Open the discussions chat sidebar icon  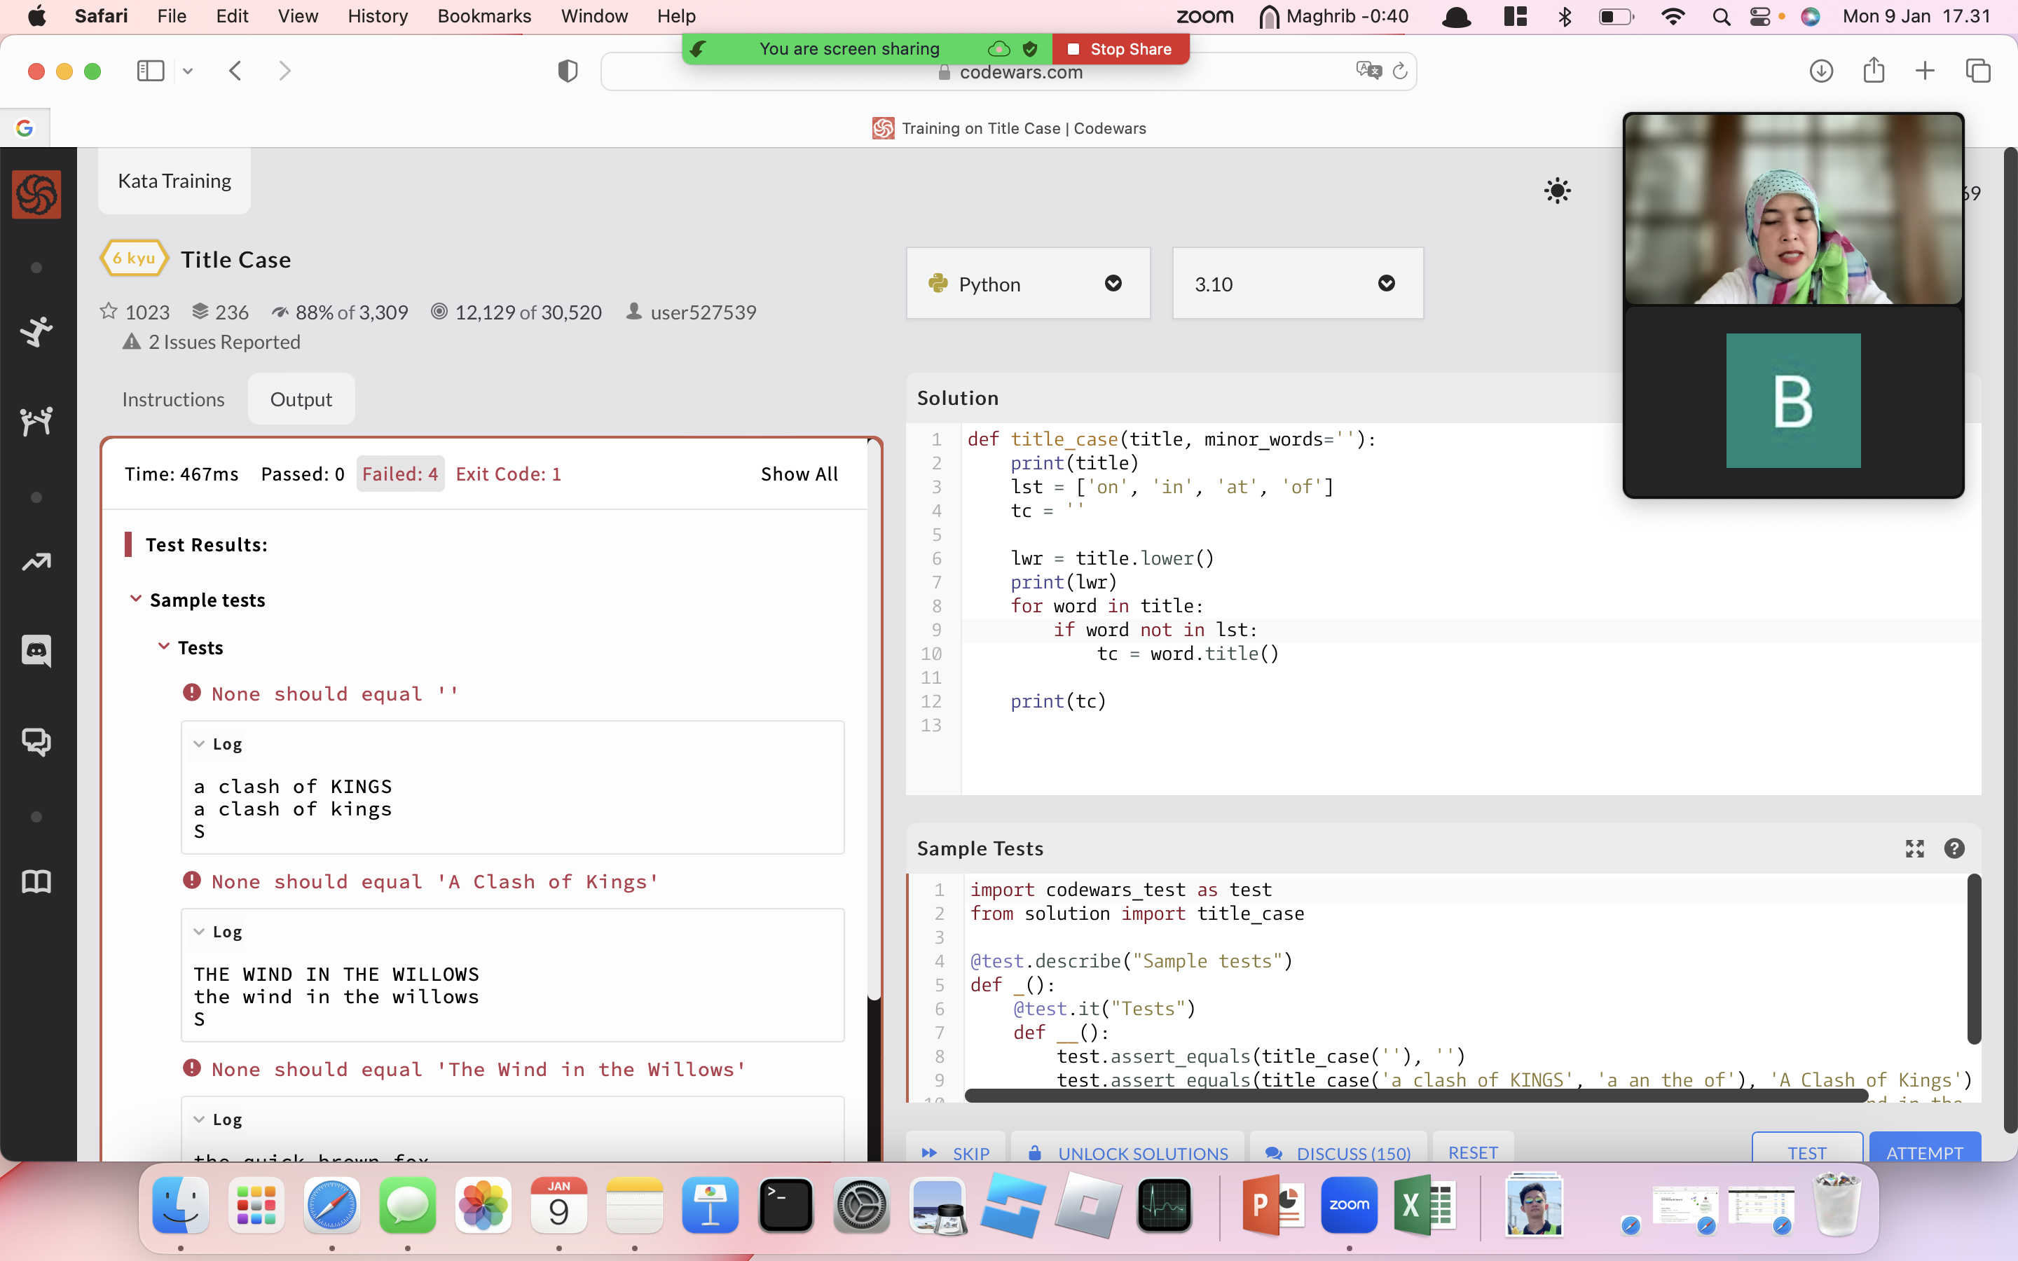coord(36,741)
